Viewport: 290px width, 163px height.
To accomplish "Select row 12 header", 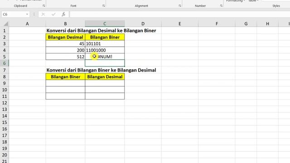I will pos(4,103).
